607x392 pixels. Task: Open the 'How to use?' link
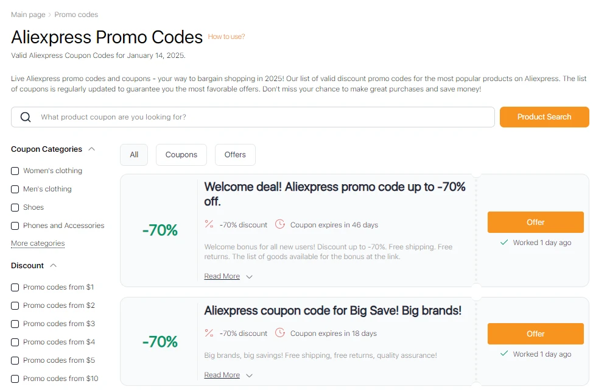point(226,37)
